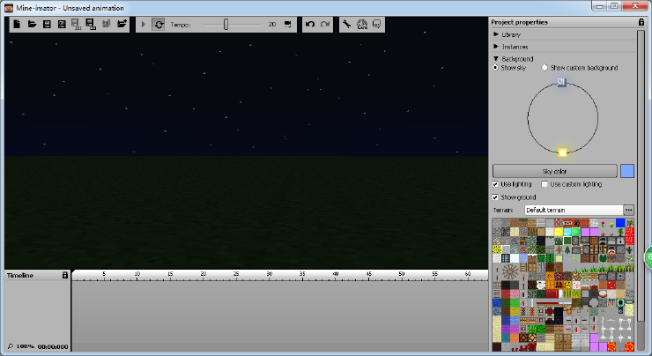Click the ellipsis browse button beside Terrain
The height and width of the screenshot is (356, 652).
coord(628,210)
